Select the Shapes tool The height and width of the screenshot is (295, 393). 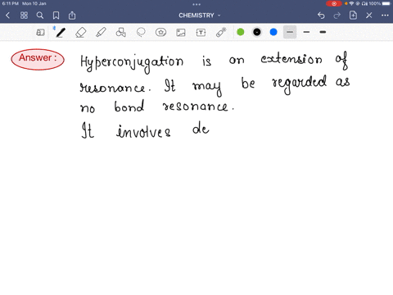(120, 33)
